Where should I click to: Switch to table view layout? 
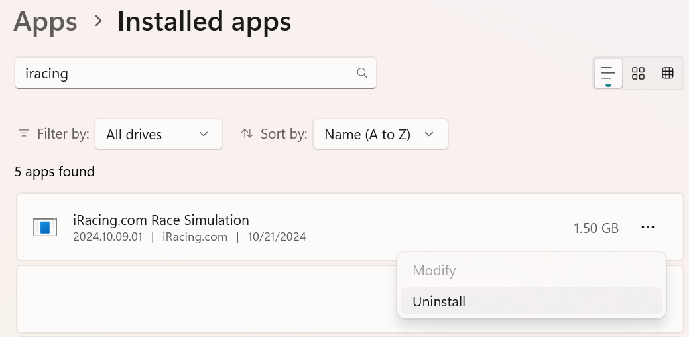(x=668, y=73)
